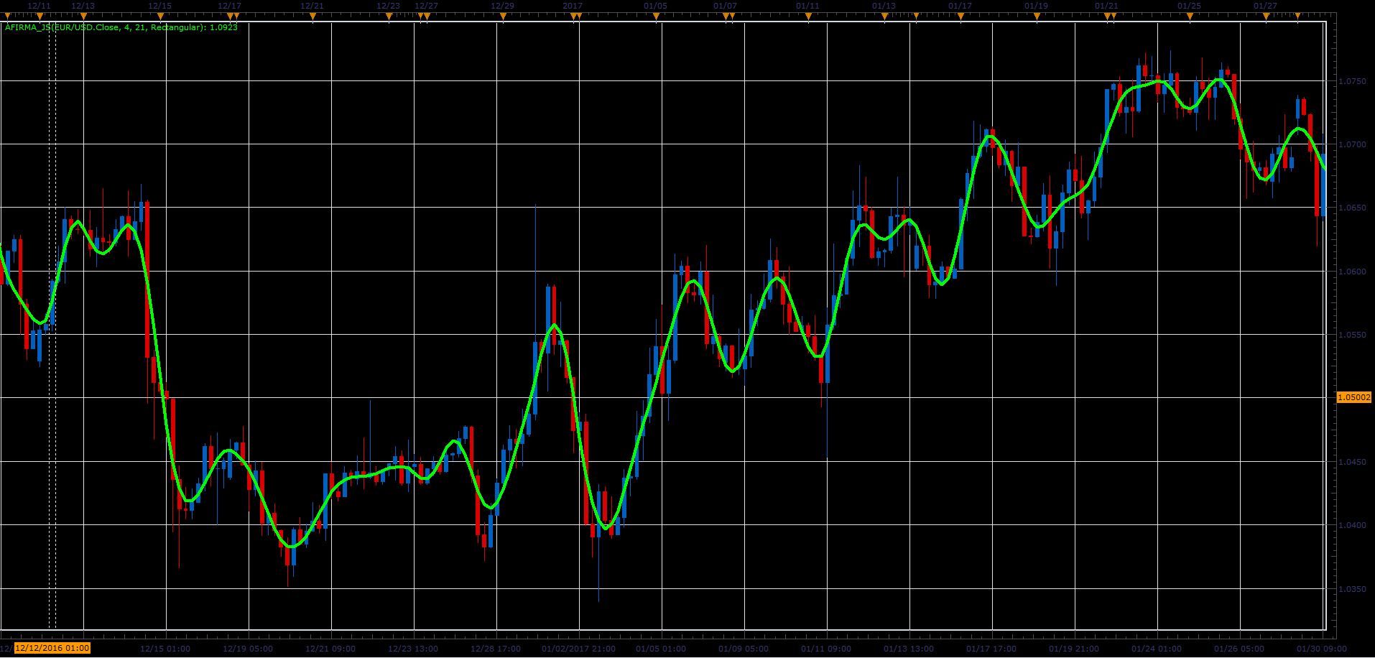Select the 01/19 21:00 time label
This screenshot has width=1375, height=658.
1074,649
